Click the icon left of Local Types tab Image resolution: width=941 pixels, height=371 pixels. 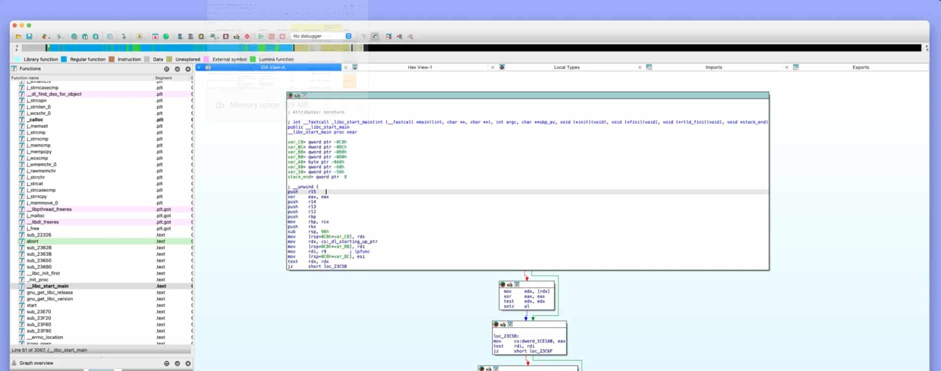tap(502, 67)
